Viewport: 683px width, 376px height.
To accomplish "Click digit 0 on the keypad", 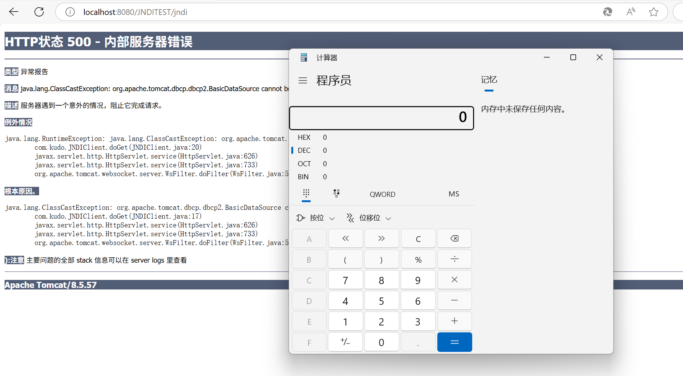I will (381, 342).
